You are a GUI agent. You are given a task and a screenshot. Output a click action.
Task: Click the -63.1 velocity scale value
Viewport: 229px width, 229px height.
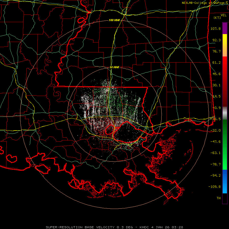(216, 153)
